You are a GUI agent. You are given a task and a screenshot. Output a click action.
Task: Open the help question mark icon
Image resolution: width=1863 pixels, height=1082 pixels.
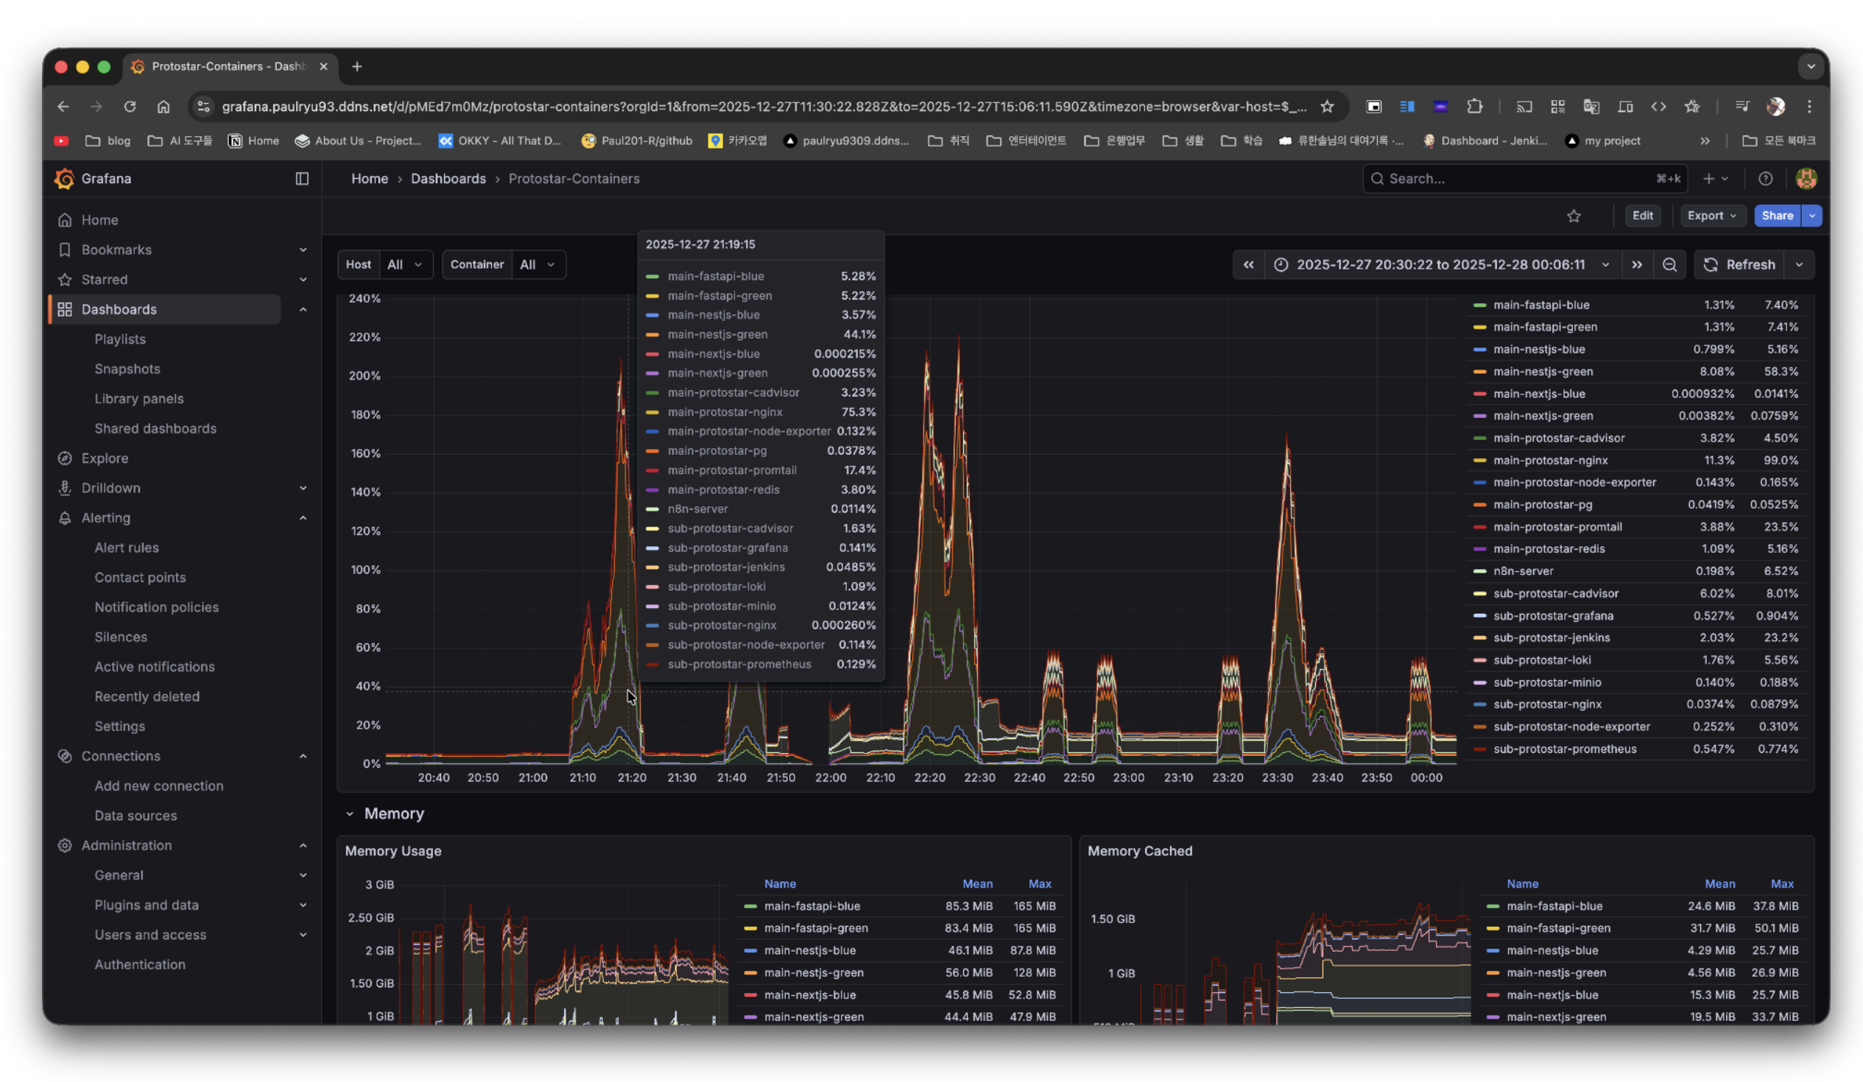coord(1764,178)
